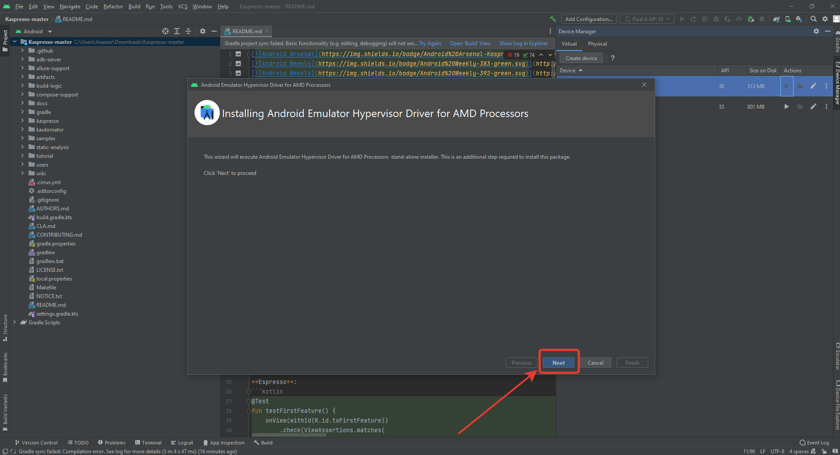The width and height of the screenshot is (840, 455).
Task: Open editor tabs more options icon
Action: [550, 31]
